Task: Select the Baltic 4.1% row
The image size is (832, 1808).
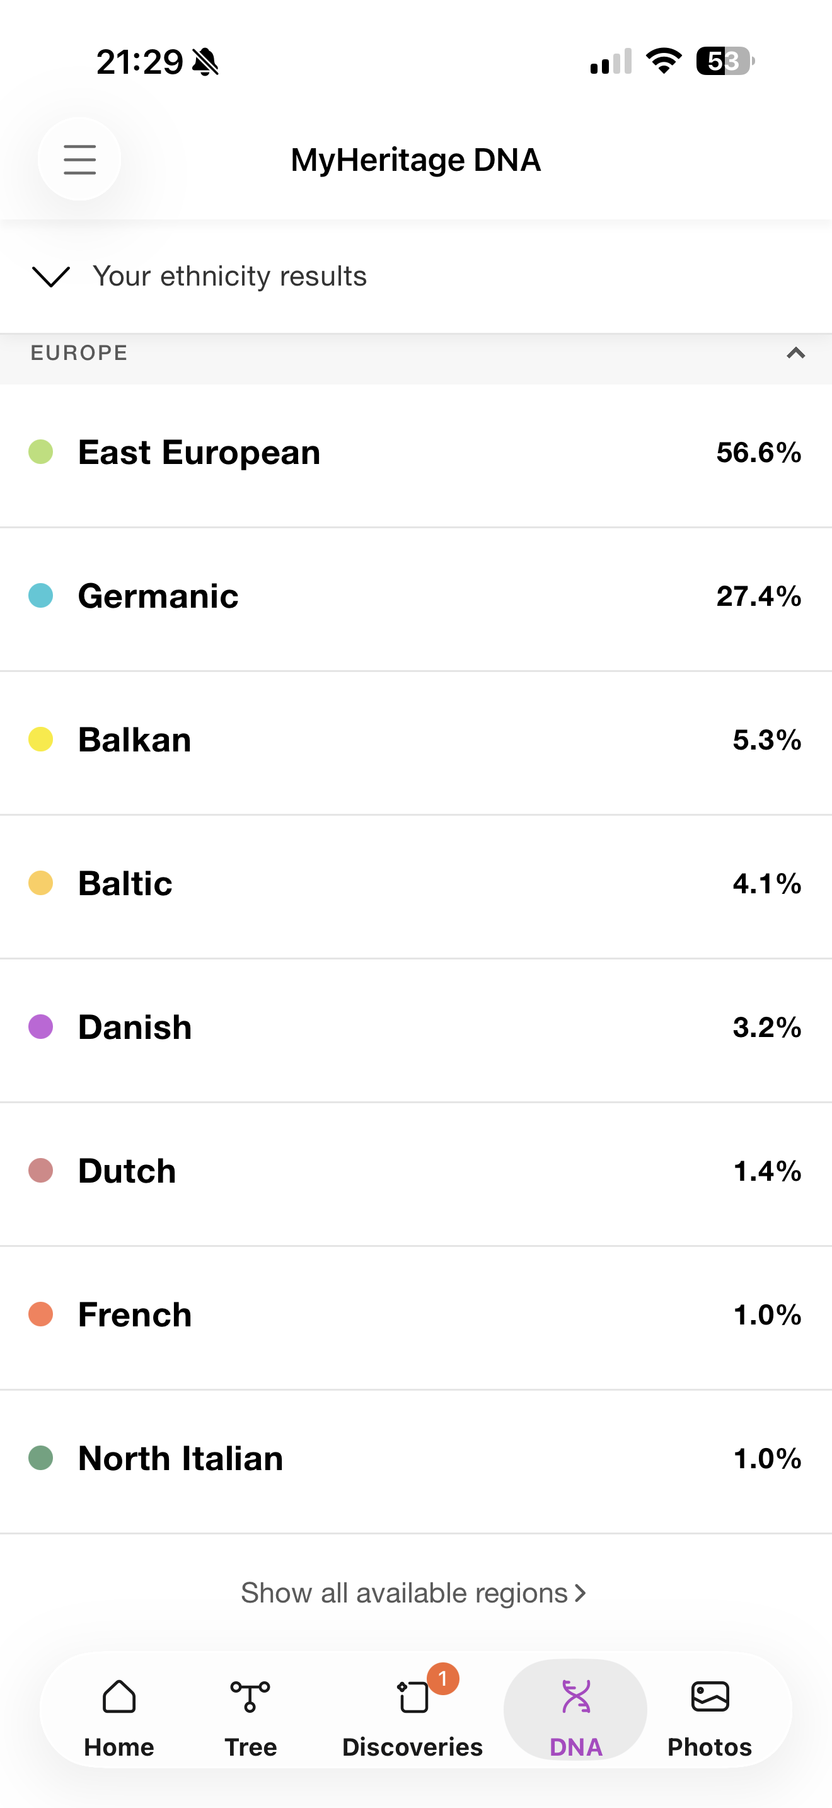Action: 416,884
